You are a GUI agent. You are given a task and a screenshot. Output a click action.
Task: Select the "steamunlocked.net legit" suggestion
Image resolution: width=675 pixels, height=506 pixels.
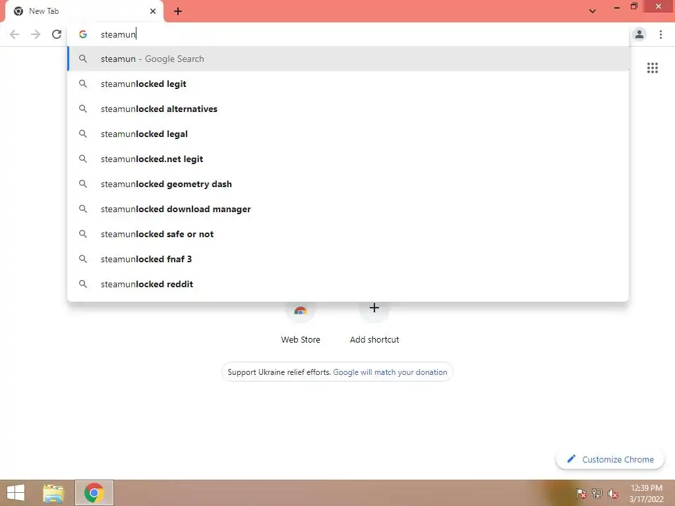(x=348, y=159)
